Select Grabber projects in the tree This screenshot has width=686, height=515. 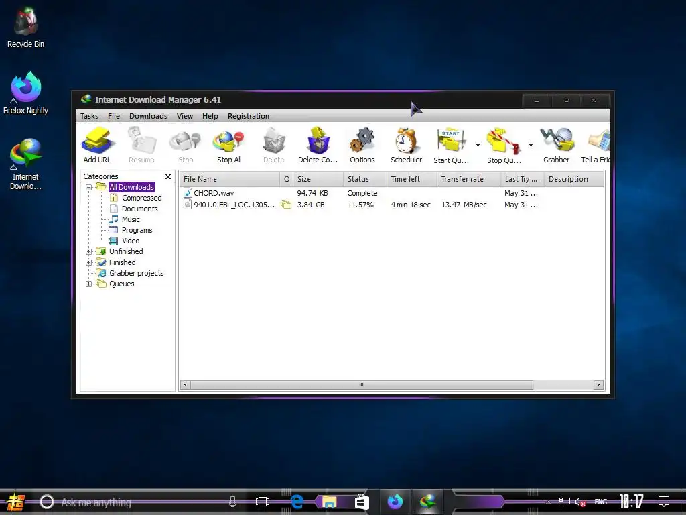click(x=137, y=273)
